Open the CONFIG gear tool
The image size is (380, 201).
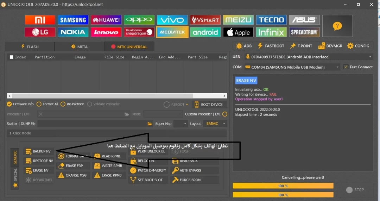[350, 46]
